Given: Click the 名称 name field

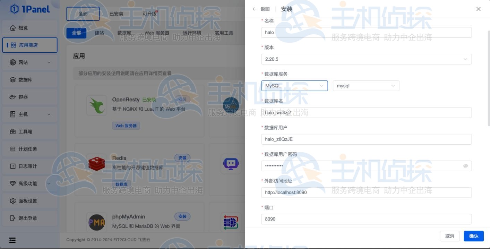Looking at the screenshot, I should point(366,32).
